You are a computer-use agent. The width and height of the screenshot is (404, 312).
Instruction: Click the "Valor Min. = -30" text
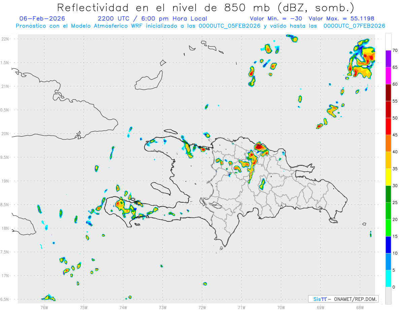point(277,19)
